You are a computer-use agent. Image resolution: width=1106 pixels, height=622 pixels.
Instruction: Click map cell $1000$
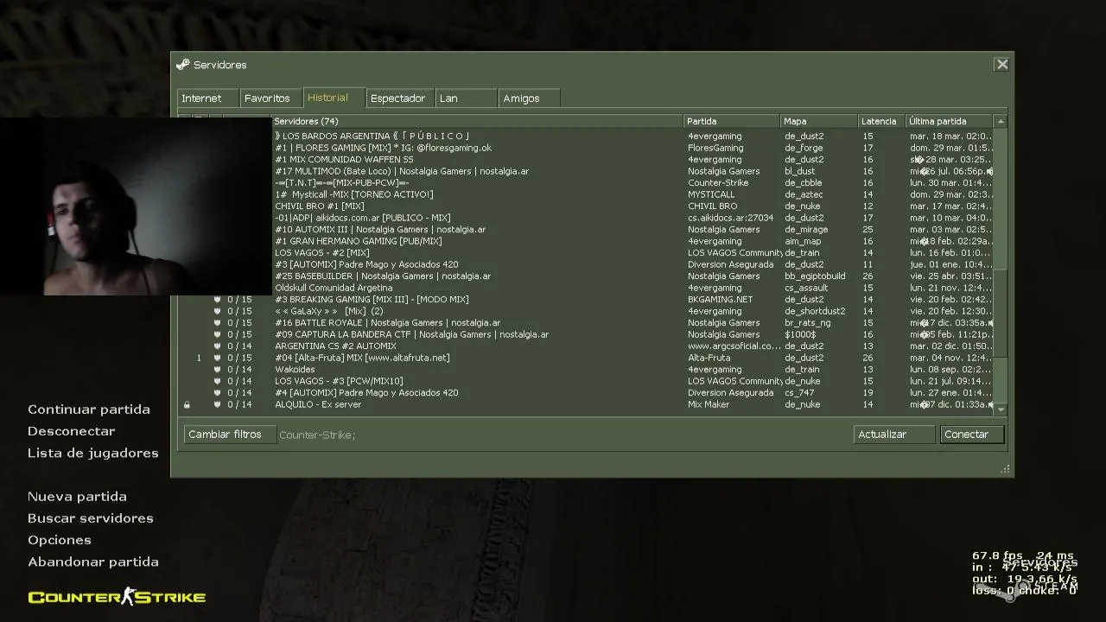click(800, 334)
